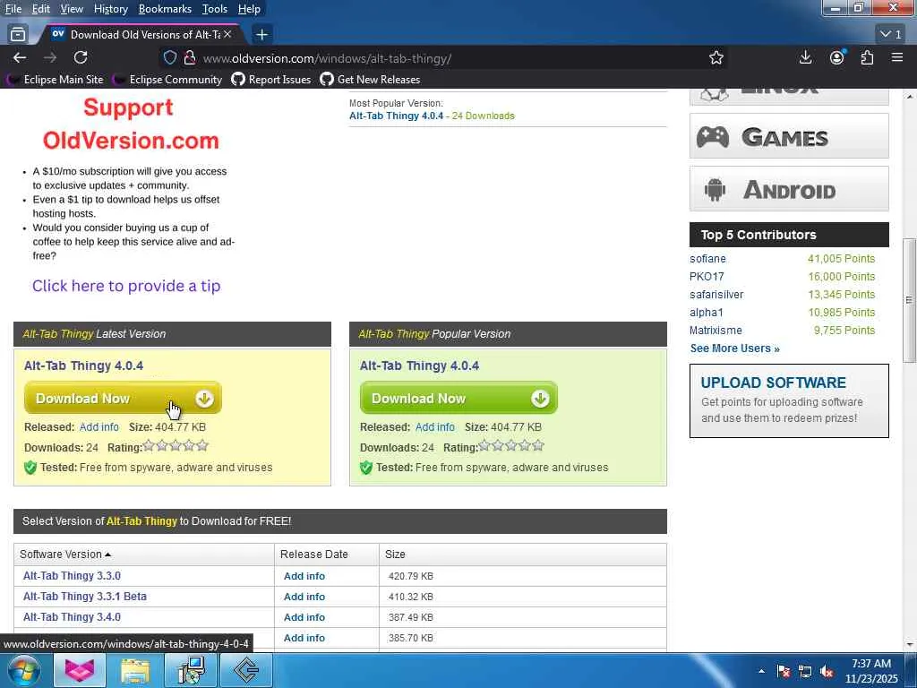The height and width of the screenshot is (688, 917).
Task: Click here to provide a tip link
Action: click(126, 286)
